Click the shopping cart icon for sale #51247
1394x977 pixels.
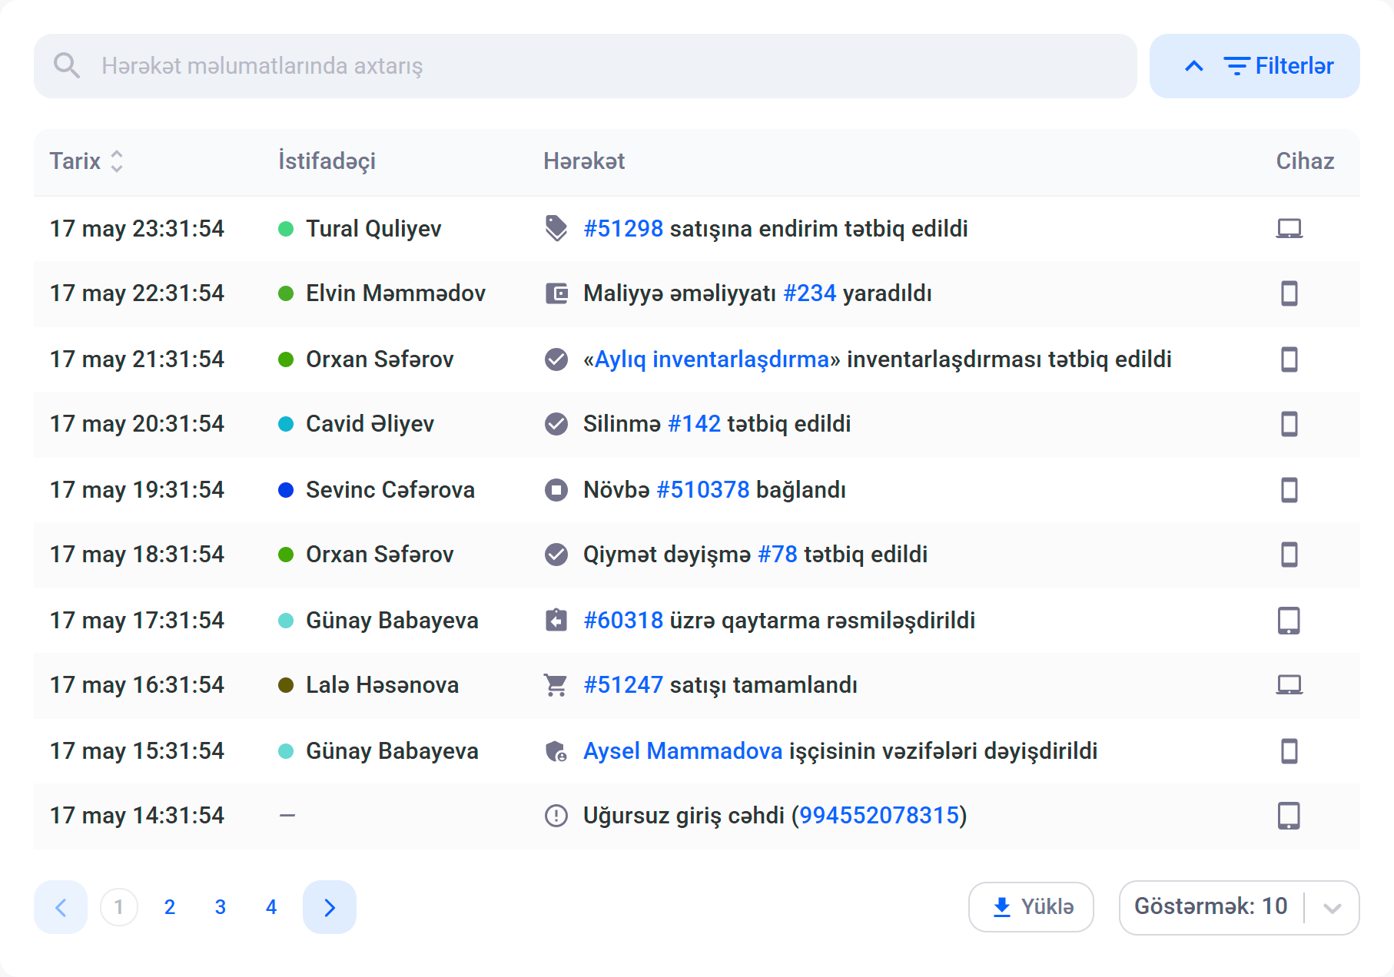click(x=556, y=685)
